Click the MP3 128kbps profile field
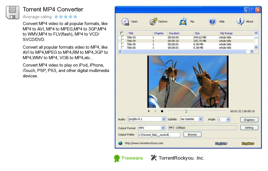This screenshot has height=171, width=268. coord(202,128)
